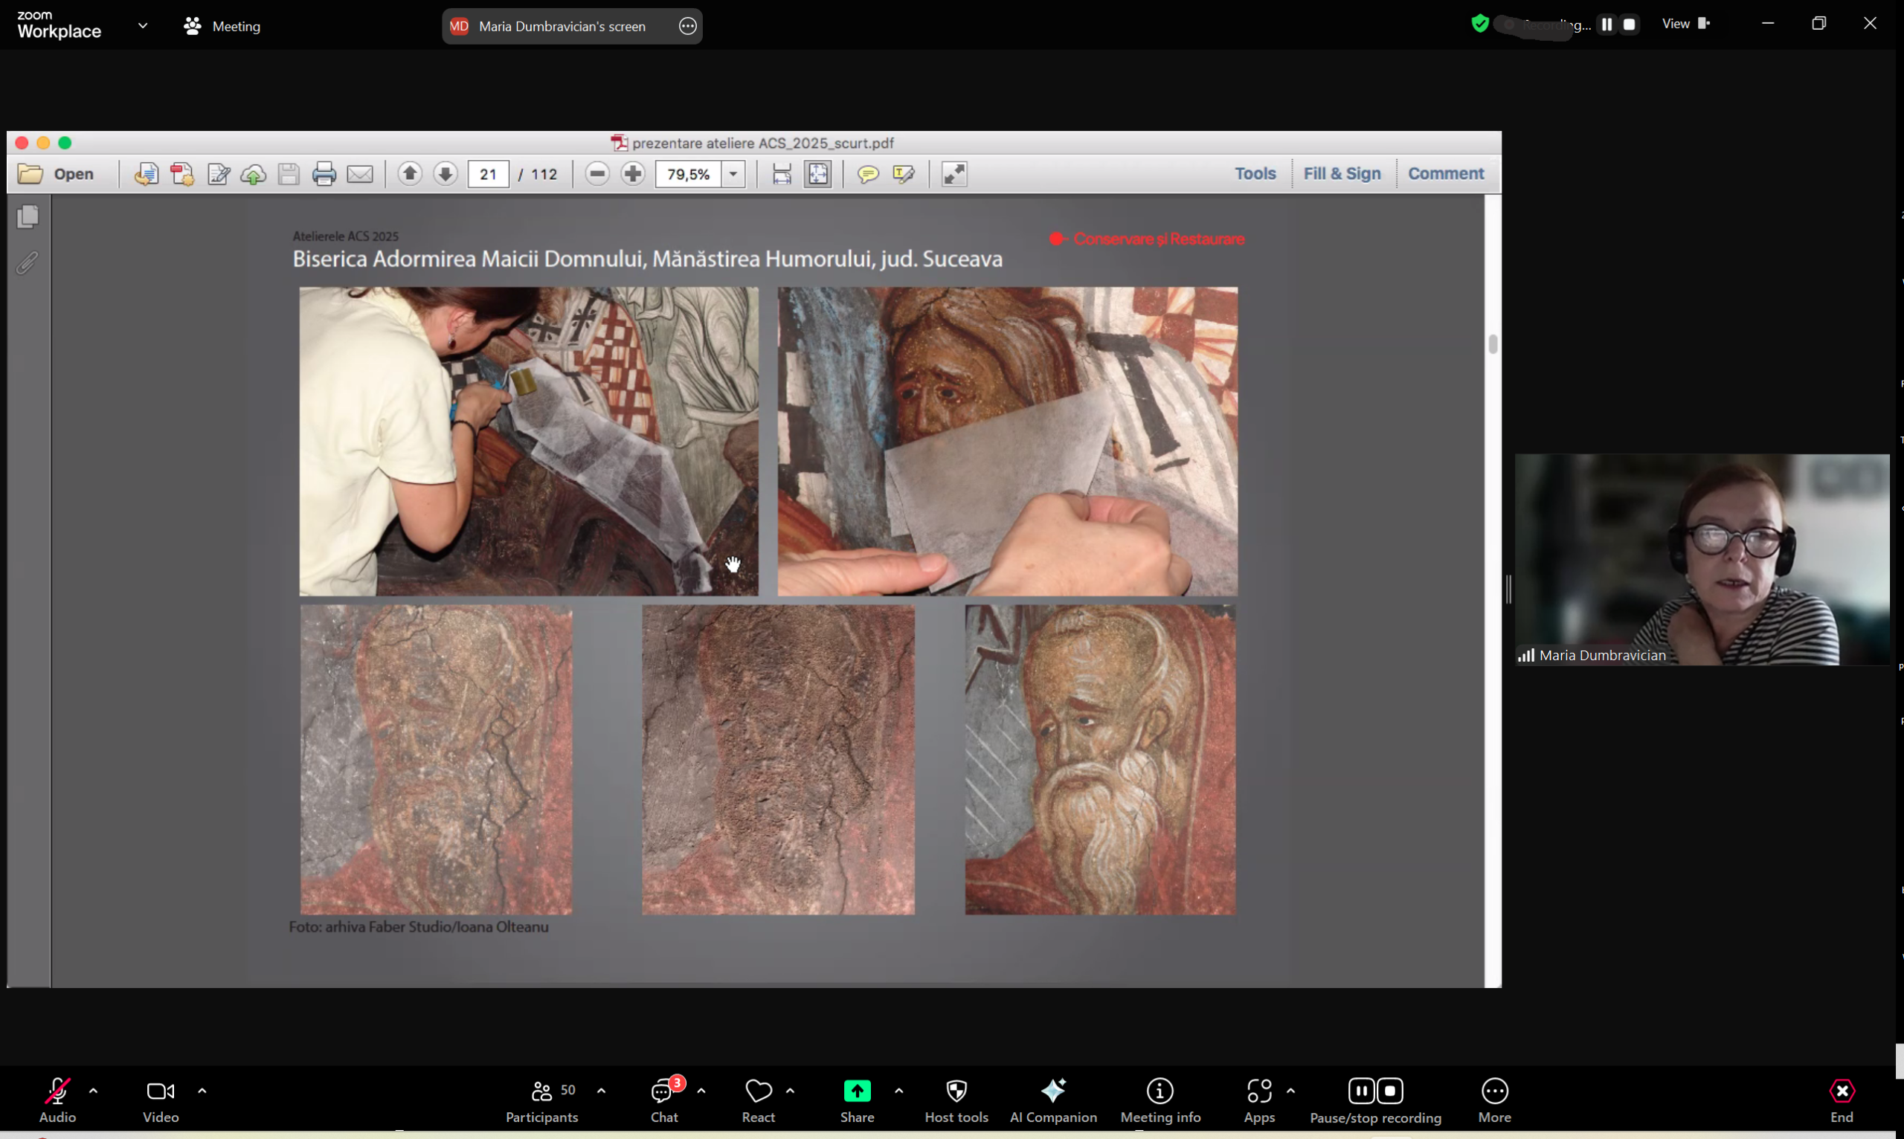
Task: Pause the recording in bottom toolbar
Action: 1361,1091
